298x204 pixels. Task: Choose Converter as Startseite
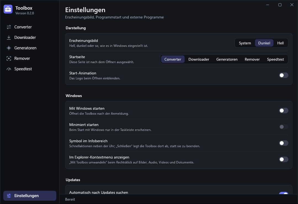click(x=173, y=59)
